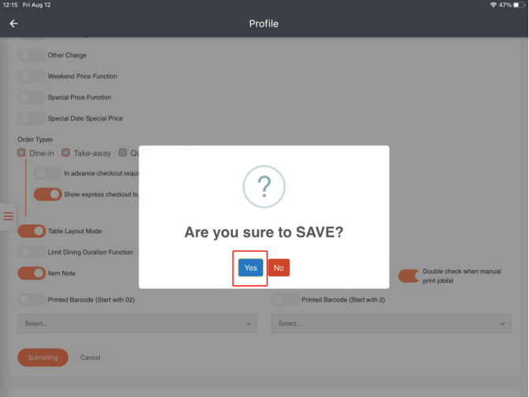Click the question mark dialog icon

tap(264, 187)
